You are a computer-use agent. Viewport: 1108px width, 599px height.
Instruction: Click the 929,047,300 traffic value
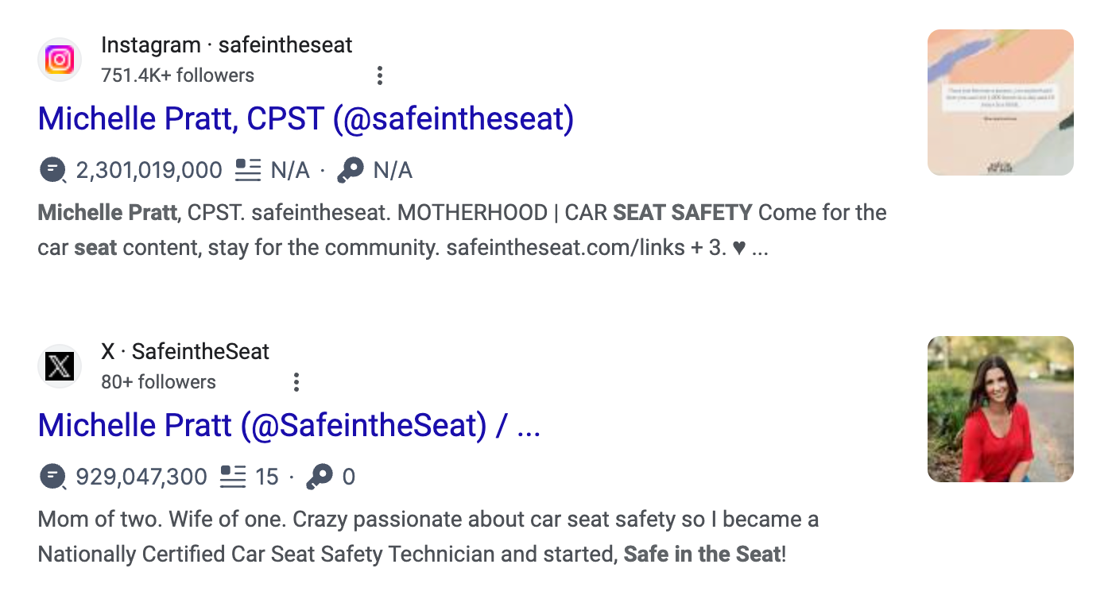tap(141, 477)
